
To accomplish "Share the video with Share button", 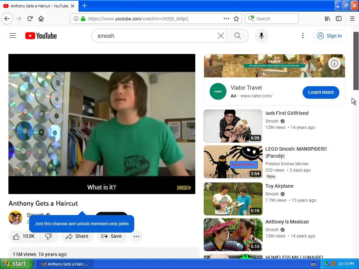I will 77,236.
